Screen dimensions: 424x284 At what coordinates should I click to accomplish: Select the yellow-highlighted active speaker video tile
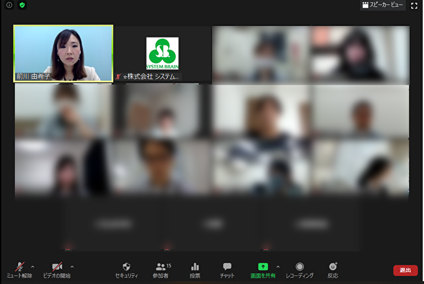coord(63,54)
